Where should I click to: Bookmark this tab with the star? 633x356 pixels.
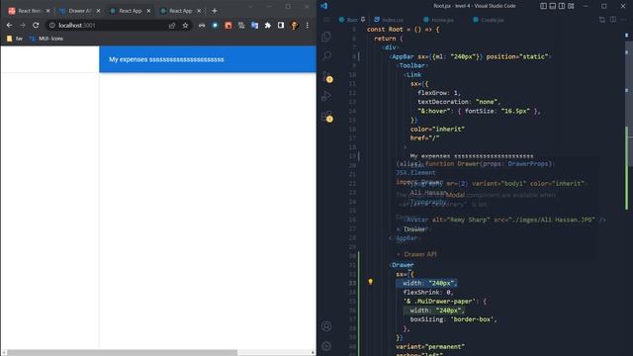coord(185,25)
